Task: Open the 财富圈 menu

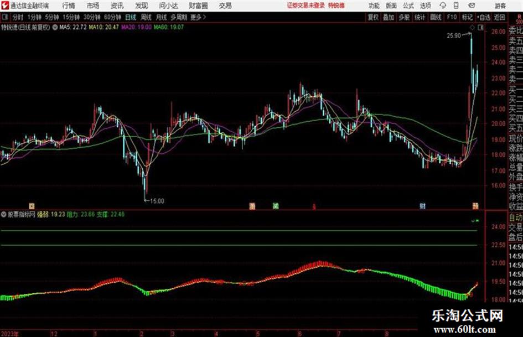Action: pyautogui.click(x=198, y=6)
